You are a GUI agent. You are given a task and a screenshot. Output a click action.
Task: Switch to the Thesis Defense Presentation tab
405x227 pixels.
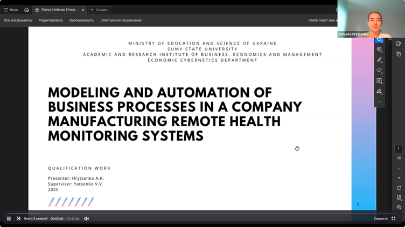point(60,10)
